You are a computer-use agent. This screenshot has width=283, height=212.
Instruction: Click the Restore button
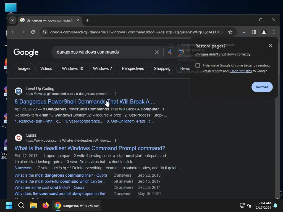tap(262, 87)
